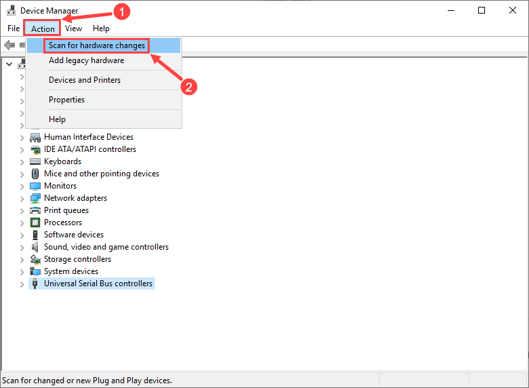Click the Monitors icon

coord(35,187)
